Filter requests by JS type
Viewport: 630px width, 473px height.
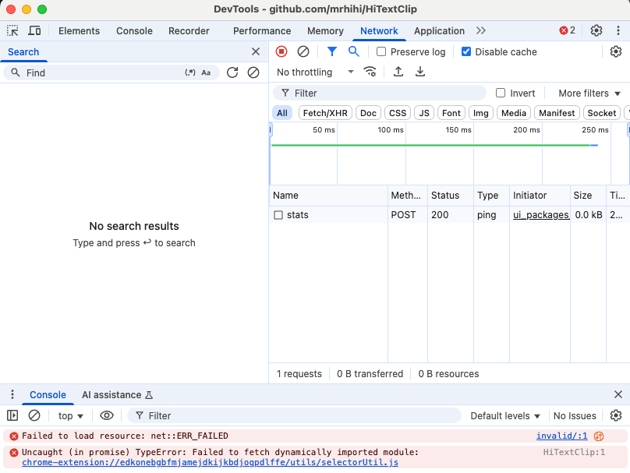(424, 113)
